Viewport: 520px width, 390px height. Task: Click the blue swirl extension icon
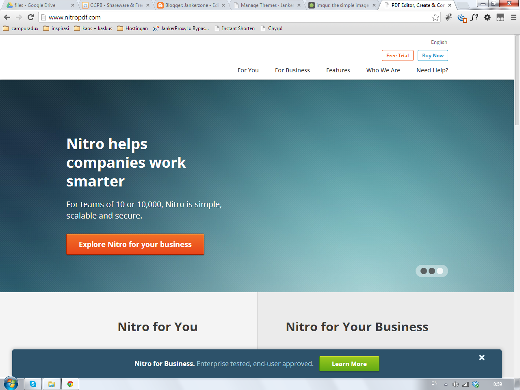(462, 17)
